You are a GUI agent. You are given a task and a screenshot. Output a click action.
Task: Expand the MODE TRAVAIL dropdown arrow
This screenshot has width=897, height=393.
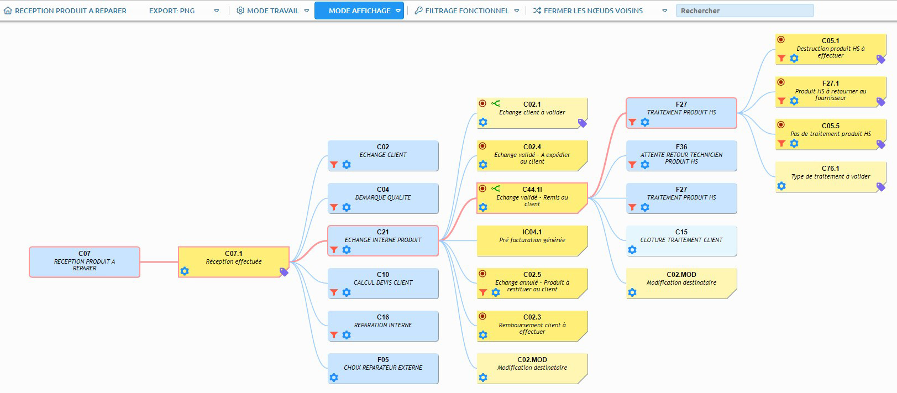click(x=307, y=11)
